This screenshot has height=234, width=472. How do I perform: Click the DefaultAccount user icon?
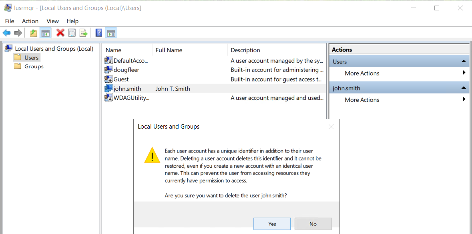108,61
